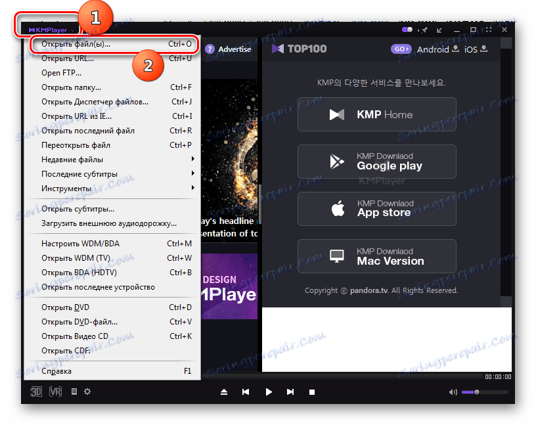Image resolution: width=536 pixels, height=425 pixels.
Task: Choose 'Открыть DVD-файл...' menu item
Action: click(x=112, y=322)
